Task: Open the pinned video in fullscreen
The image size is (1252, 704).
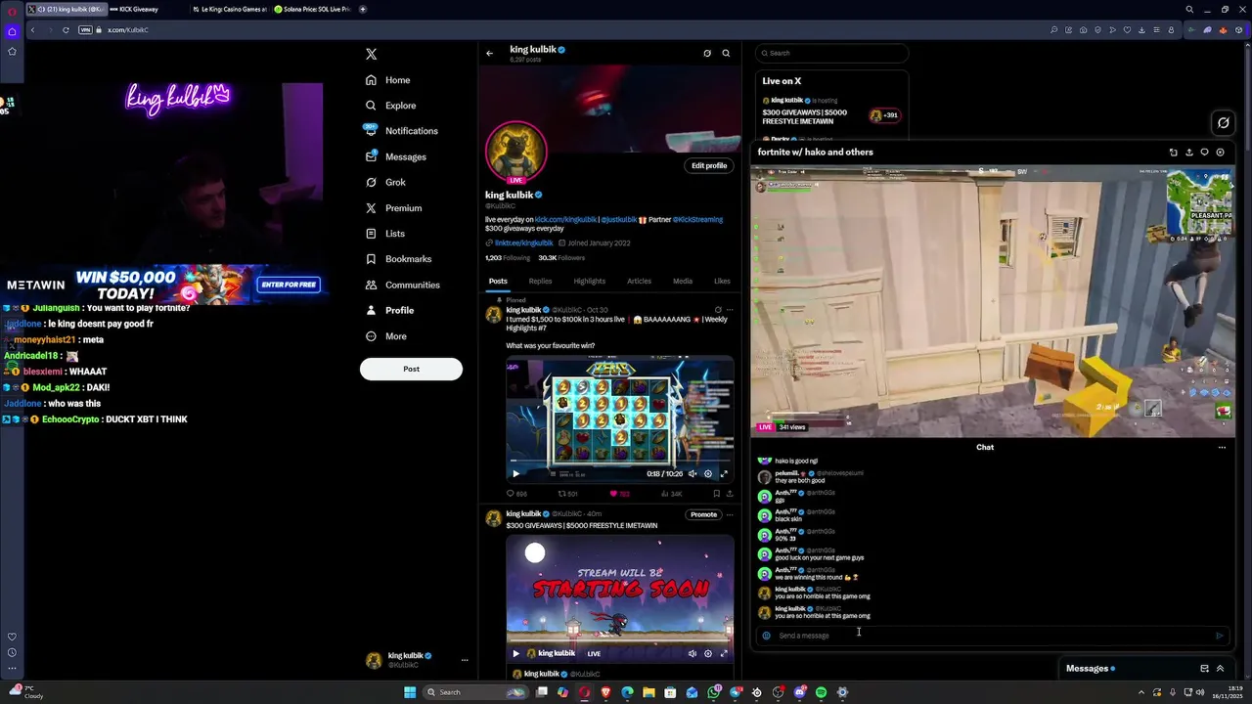Action: tap(724, 474)
